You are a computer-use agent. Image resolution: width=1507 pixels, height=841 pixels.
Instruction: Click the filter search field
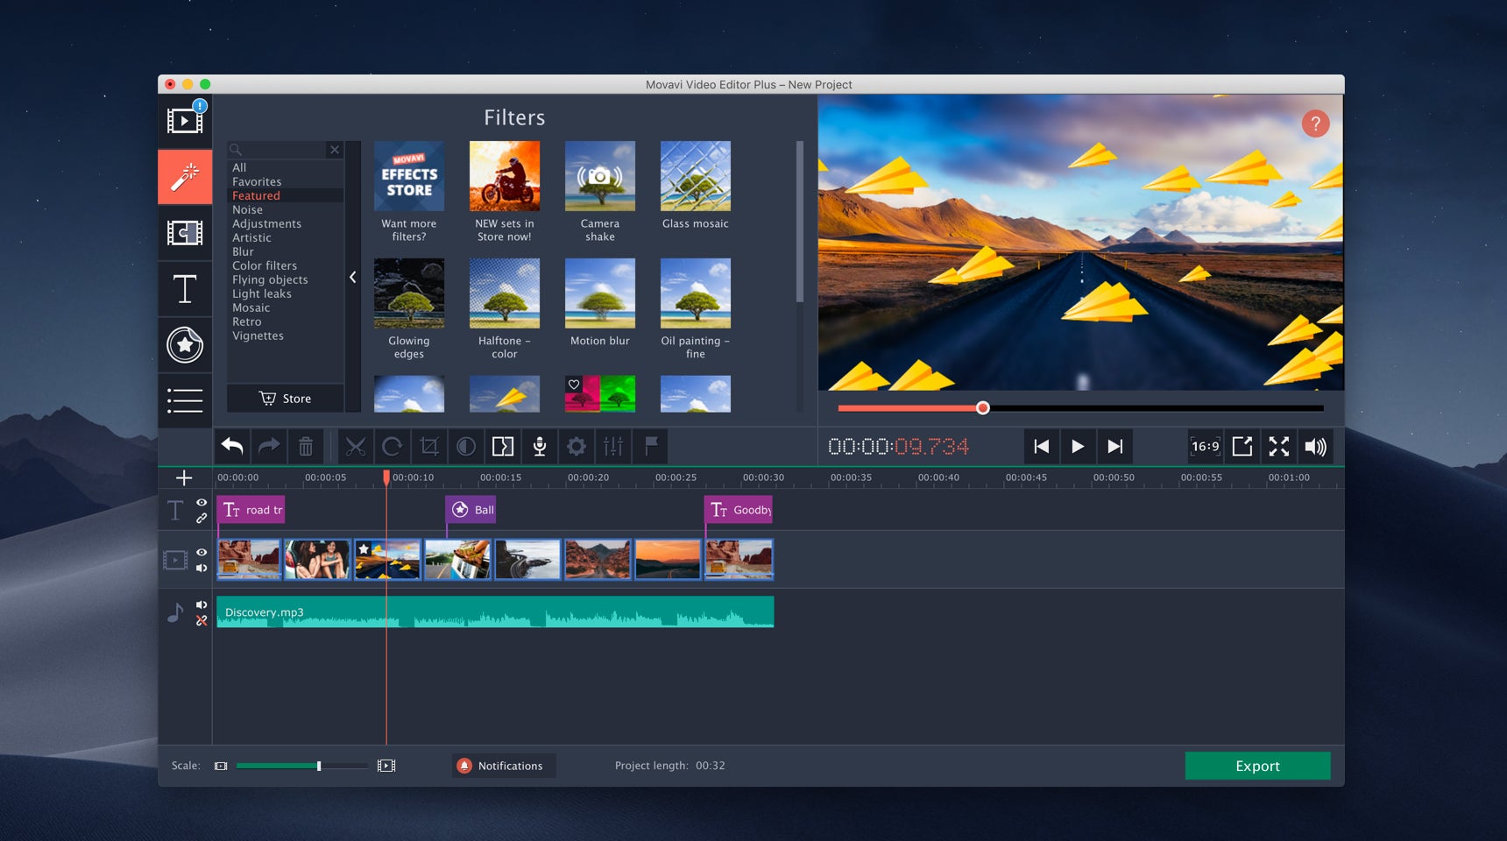pos(278,150)
